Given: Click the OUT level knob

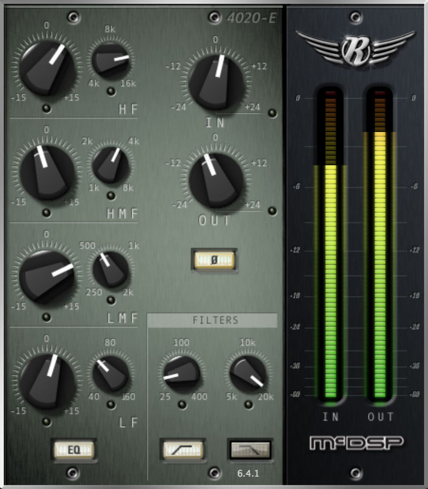Looking at the screenshot, I should (x=216, y=180).
